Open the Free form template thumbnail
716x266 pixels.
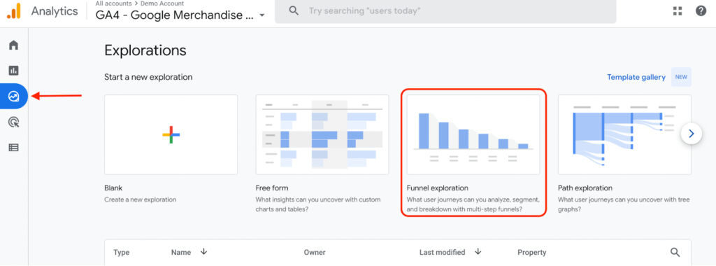click(322, 135)
